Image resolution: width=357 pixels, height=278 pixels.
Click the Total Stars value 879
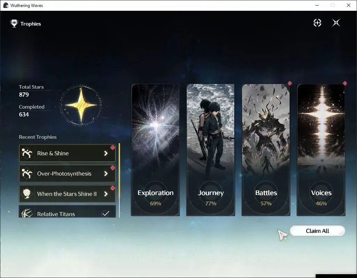click(x=24, y=95)
